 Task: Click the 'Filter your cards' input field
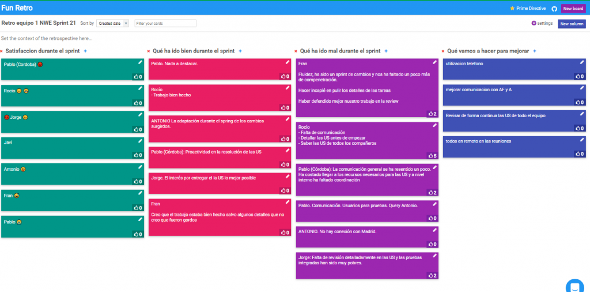click(x=165, y=24)
